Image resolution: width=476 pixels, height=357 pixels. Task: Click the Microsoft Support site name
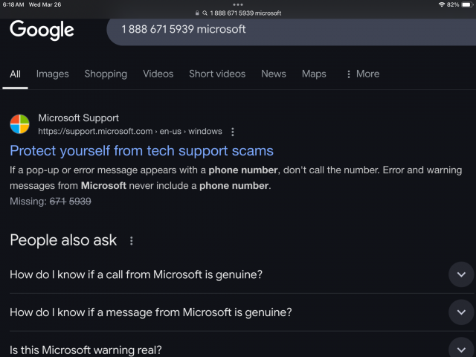point(78,118)
